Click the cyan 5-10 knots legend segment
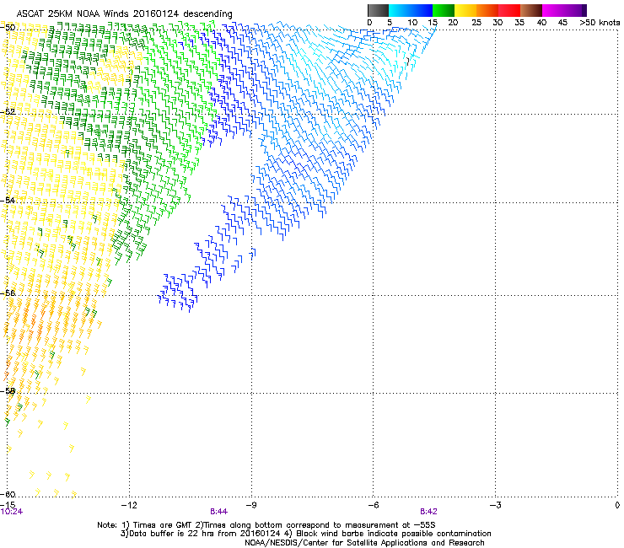This screenshot has height=548, width=624. [400, 10]
